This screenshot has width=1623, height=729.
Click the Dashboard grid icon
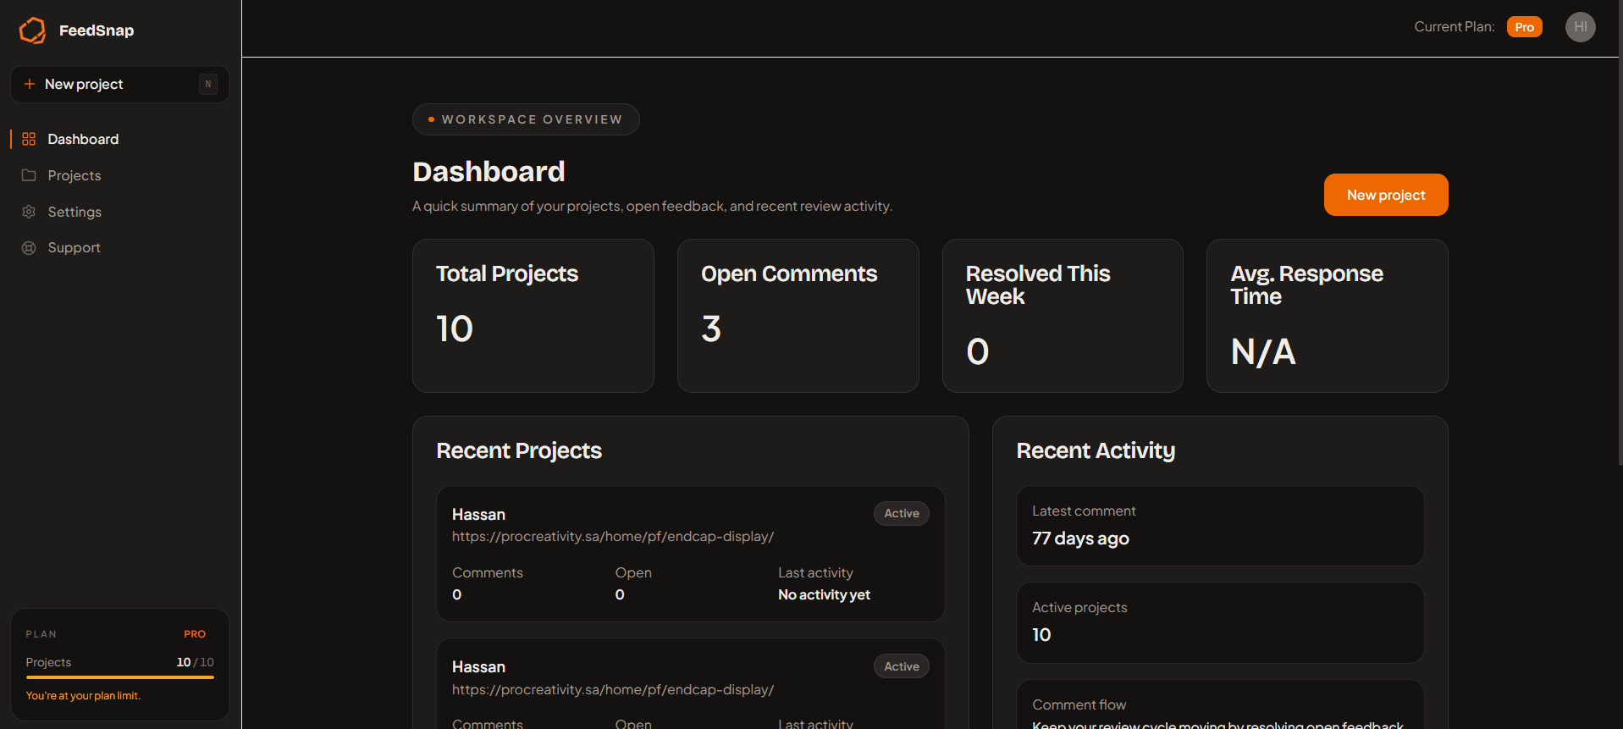click(x=29, y=139)
